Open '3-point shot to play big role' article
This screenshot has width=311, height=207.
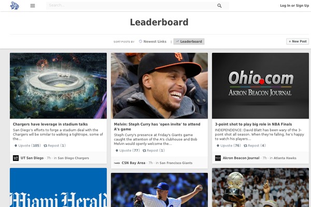click(253, 124)
